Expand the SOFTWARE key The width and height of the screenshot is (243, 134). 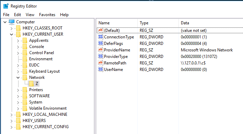[x=18, y=96]
